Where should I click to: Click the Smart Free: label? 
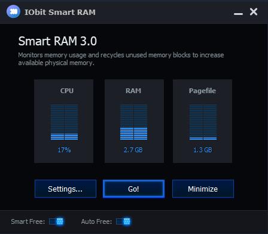(x=28, y=221)
